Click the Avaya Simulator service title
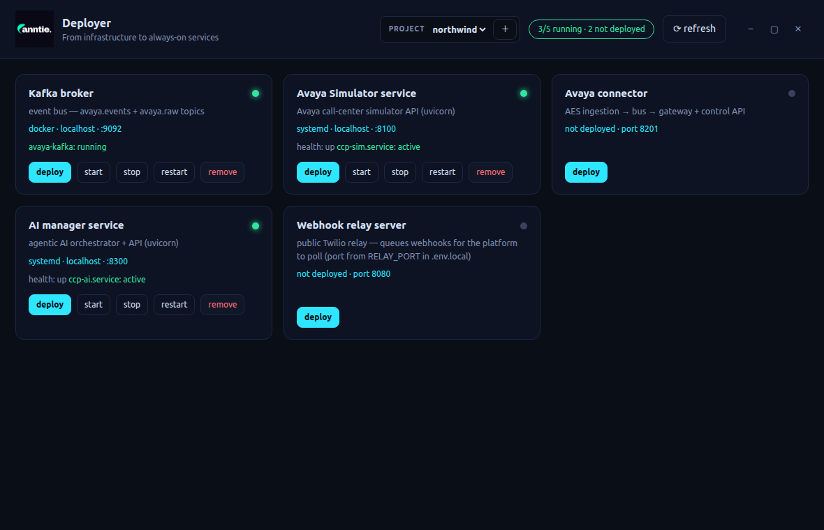The image size is (824, 530). click(x=356, y=93)
